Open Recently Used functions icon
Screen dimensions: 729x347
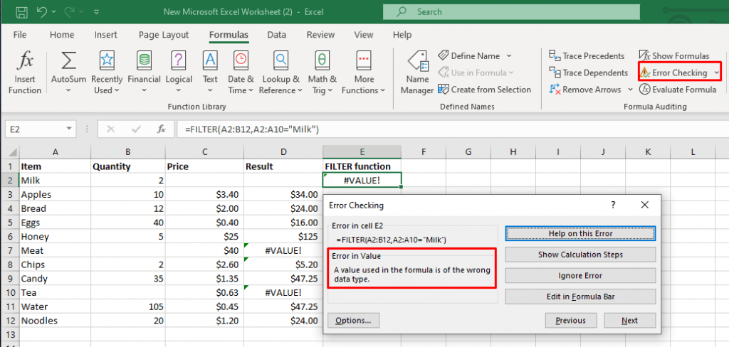(107, 61)
